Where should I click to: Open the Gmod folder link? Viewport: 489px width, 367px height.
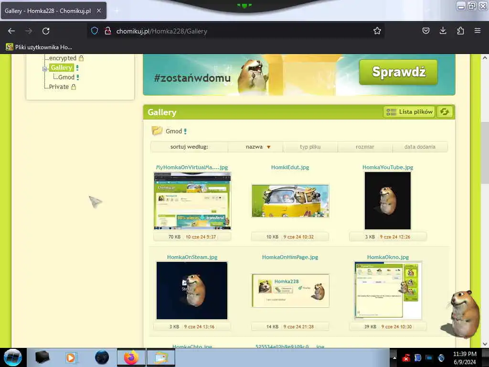tap(174, 131)
